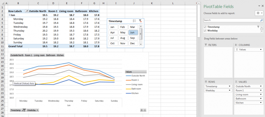
Task: Toggle multi-select in the Timestamp slicer
Action: (x=134, y=21)
